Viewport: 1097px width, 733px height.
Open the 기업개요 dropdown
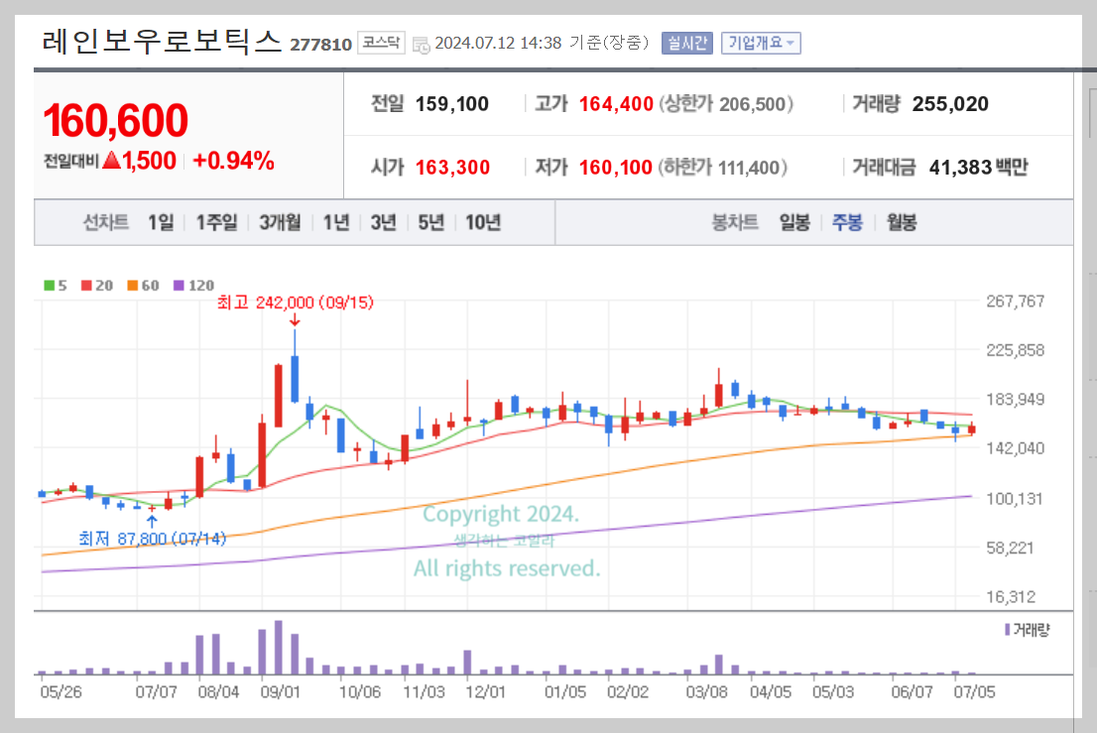click(761, 44)
